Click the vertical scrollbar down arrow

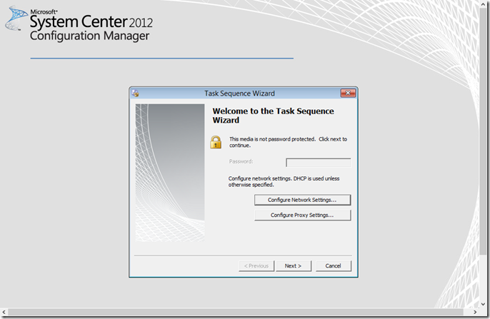pos(483,304)
